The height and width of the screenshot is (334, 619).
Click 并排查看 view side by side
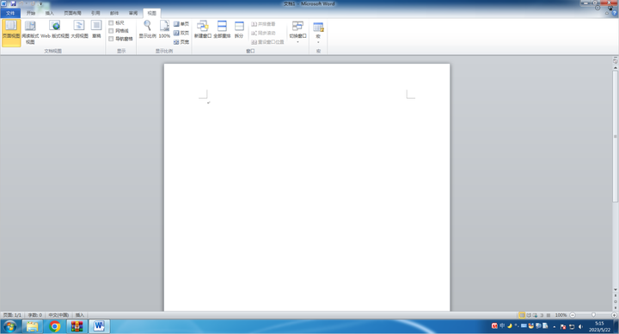pos(263,24)
